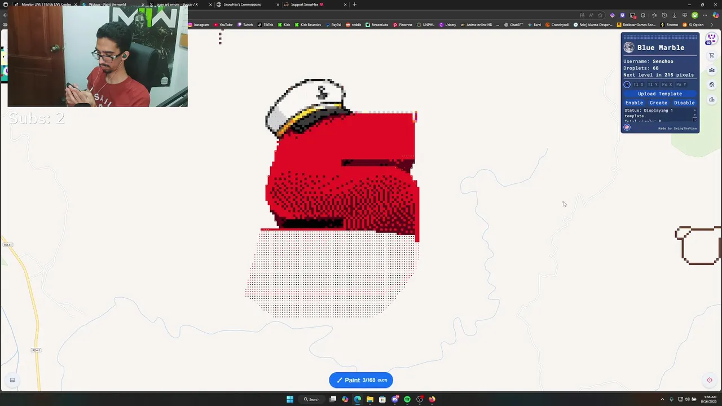Focus the Px X coordinate field
The image size is (722, 406).
(x=668, y=85)
